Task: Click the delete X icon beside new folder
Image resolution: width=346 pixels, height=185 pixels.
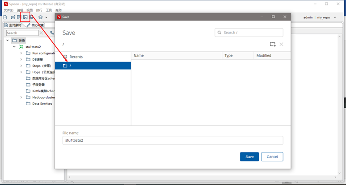Action: tap(281, 44)
